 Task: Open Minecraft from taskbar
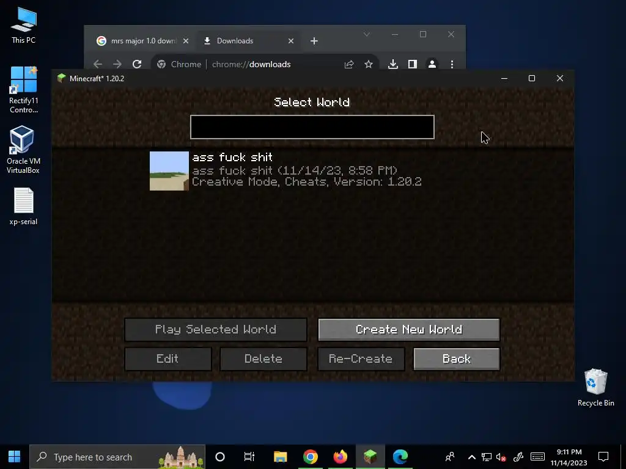tap(370, 457)
